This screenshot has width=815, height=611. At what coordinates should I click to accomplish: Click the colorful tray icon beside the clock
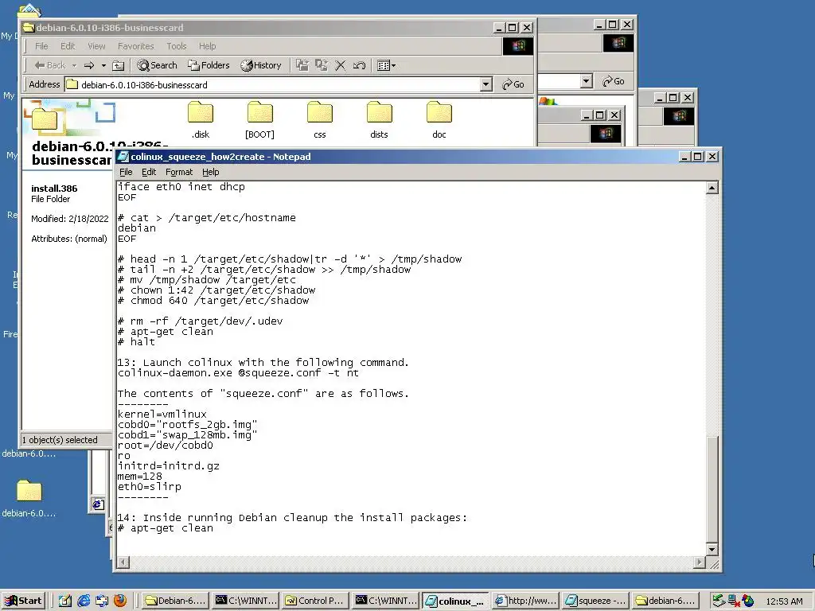point(748,601)
